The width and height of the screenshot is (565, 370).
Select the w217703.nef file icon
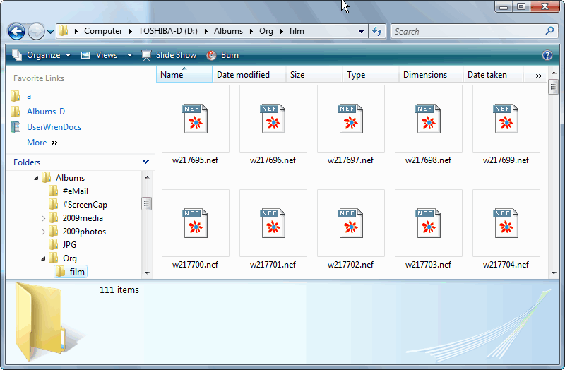tap(429, 223)
